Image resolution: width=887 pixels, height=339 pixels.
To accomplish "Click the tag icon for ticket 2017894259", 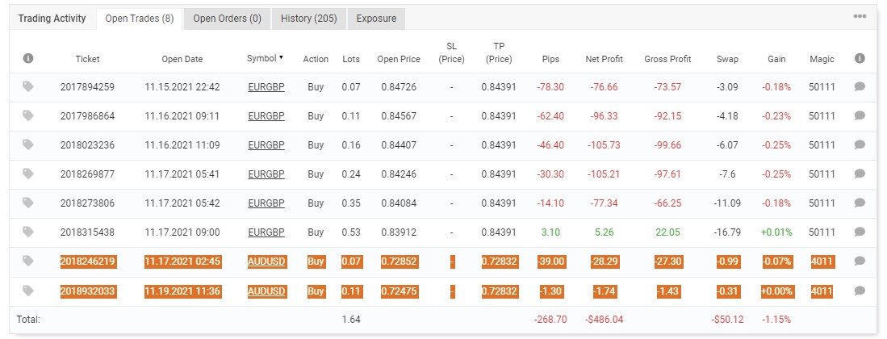I will click(28, 86).
